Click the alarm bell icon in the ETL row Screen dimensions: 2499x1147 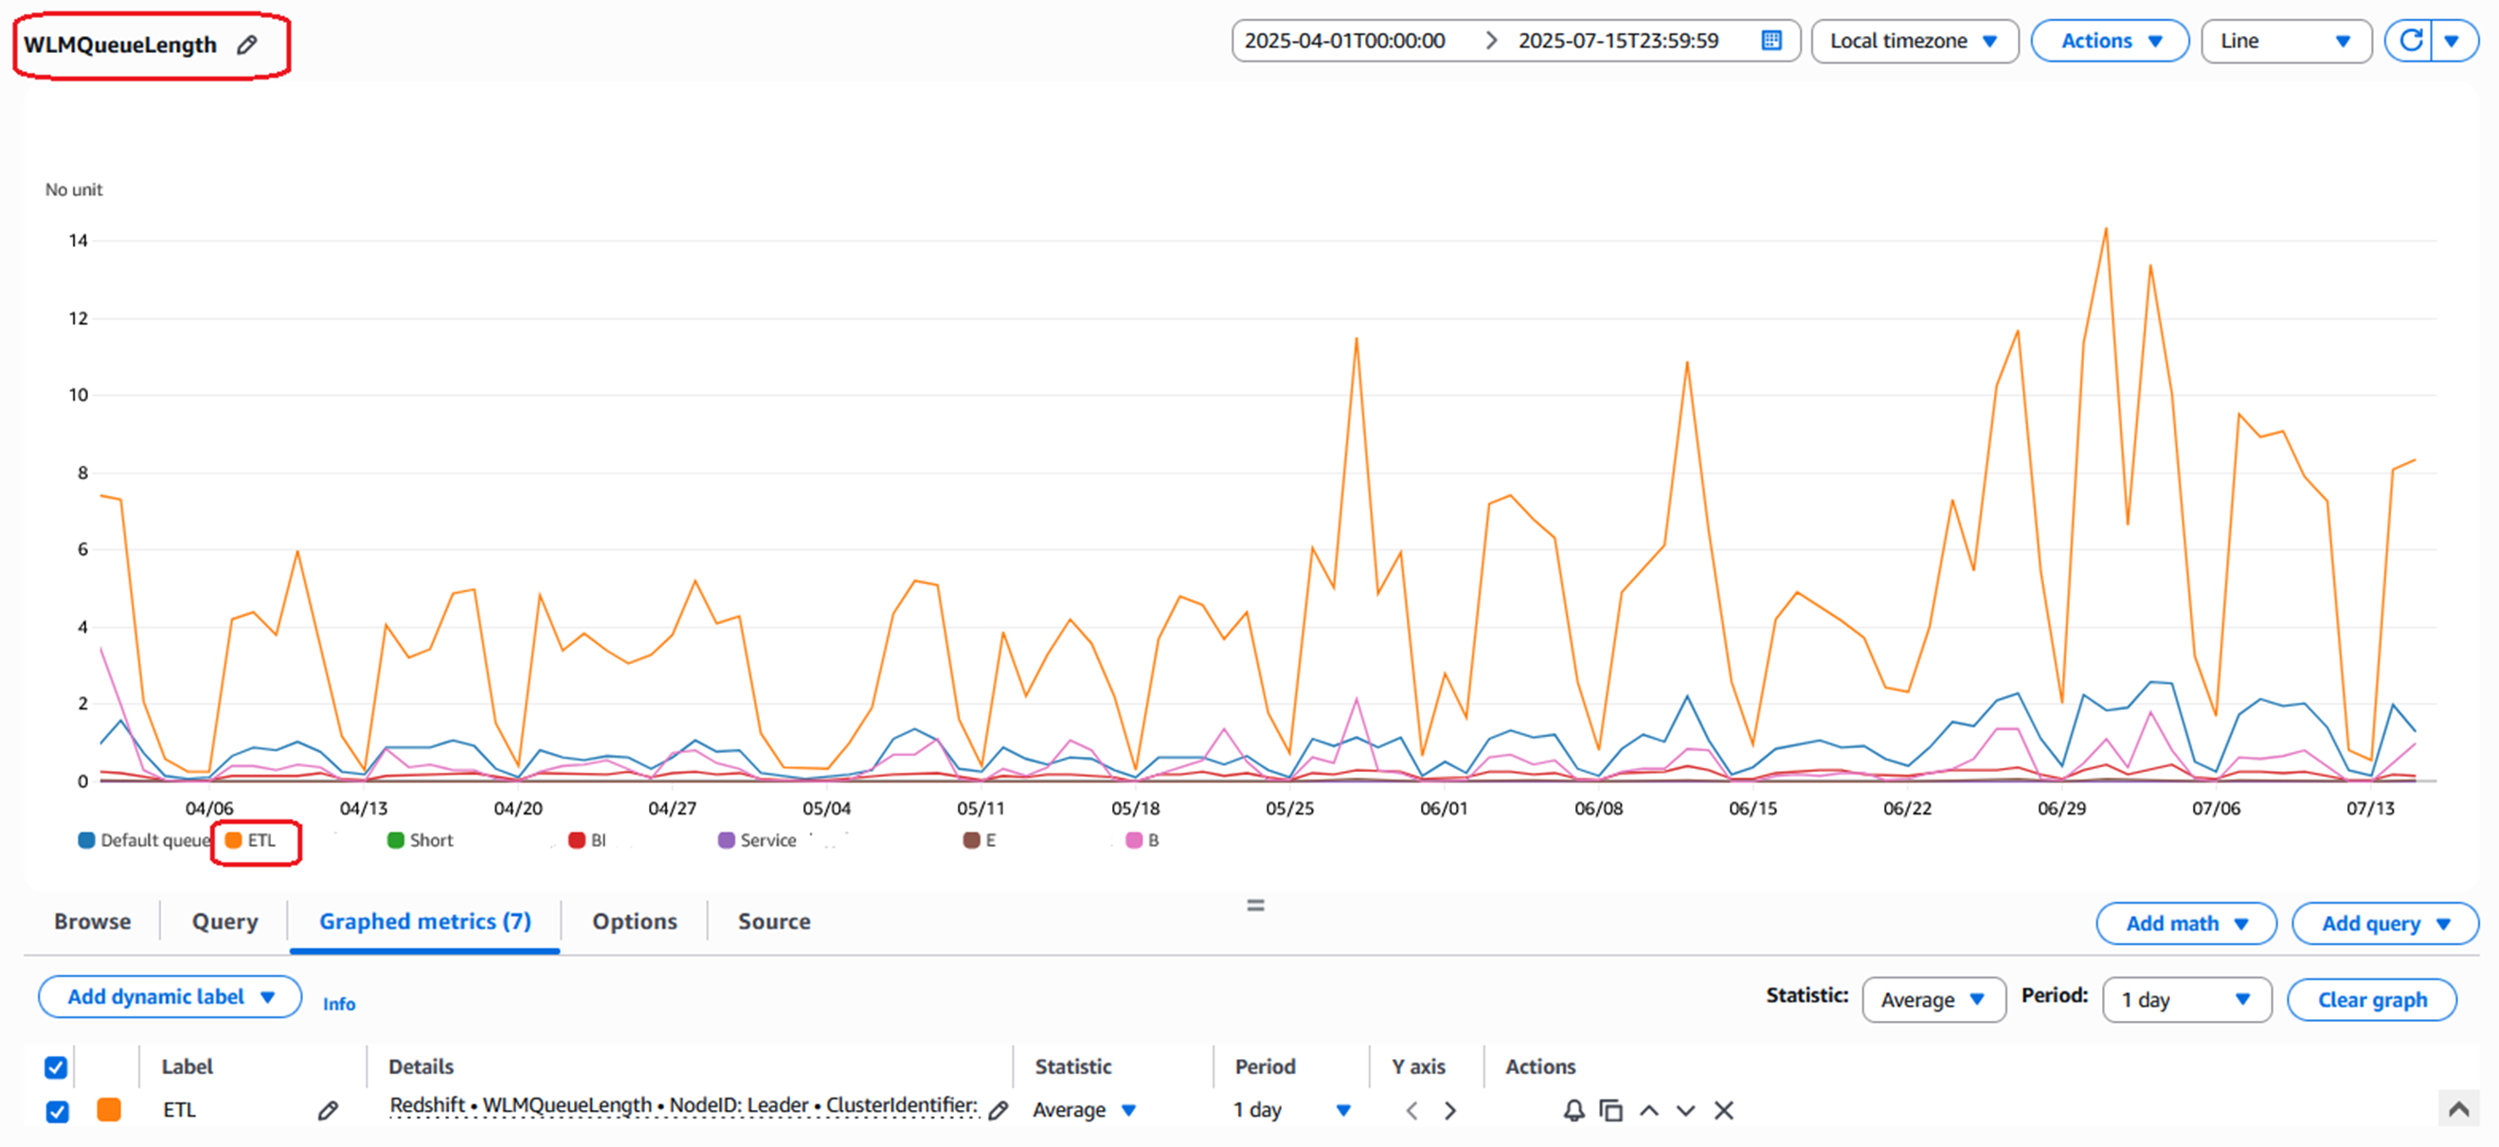click(1573, 1110)
